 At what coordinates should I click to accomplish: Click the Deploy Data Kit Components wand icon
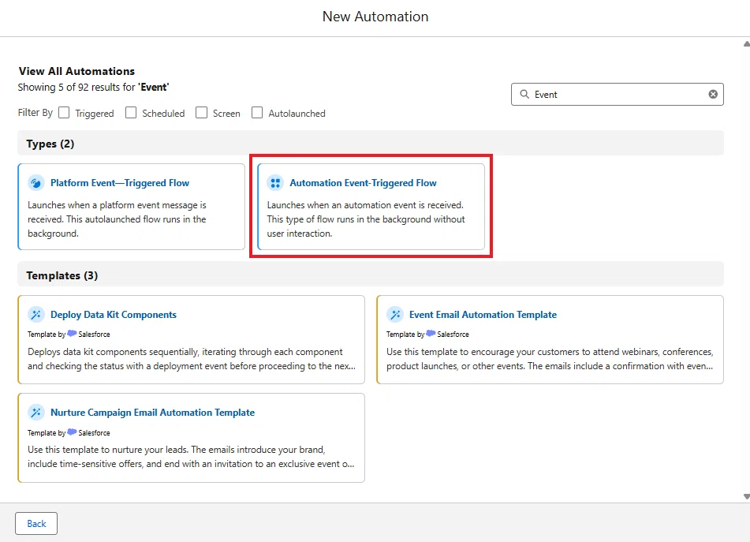[x=35, y=315]
